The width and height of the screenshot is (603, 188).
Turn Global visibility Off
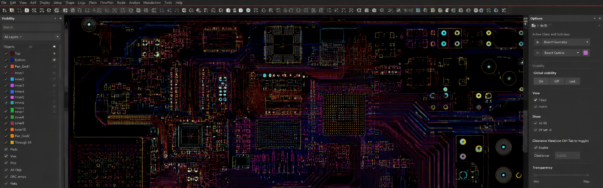tap(557, 81)
